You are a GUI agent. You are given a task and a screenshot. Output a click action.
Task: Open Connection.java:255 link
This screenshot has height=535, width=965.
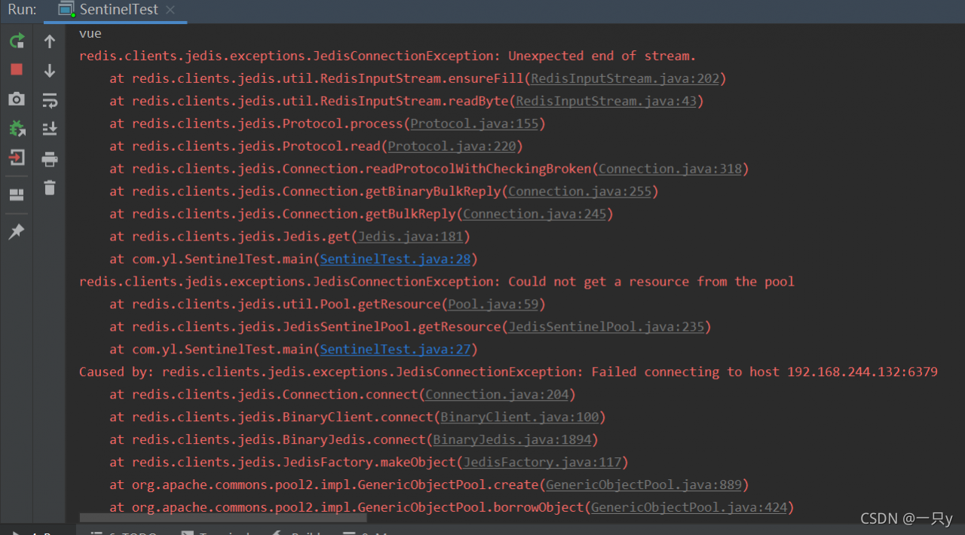(x=580, y=191)
